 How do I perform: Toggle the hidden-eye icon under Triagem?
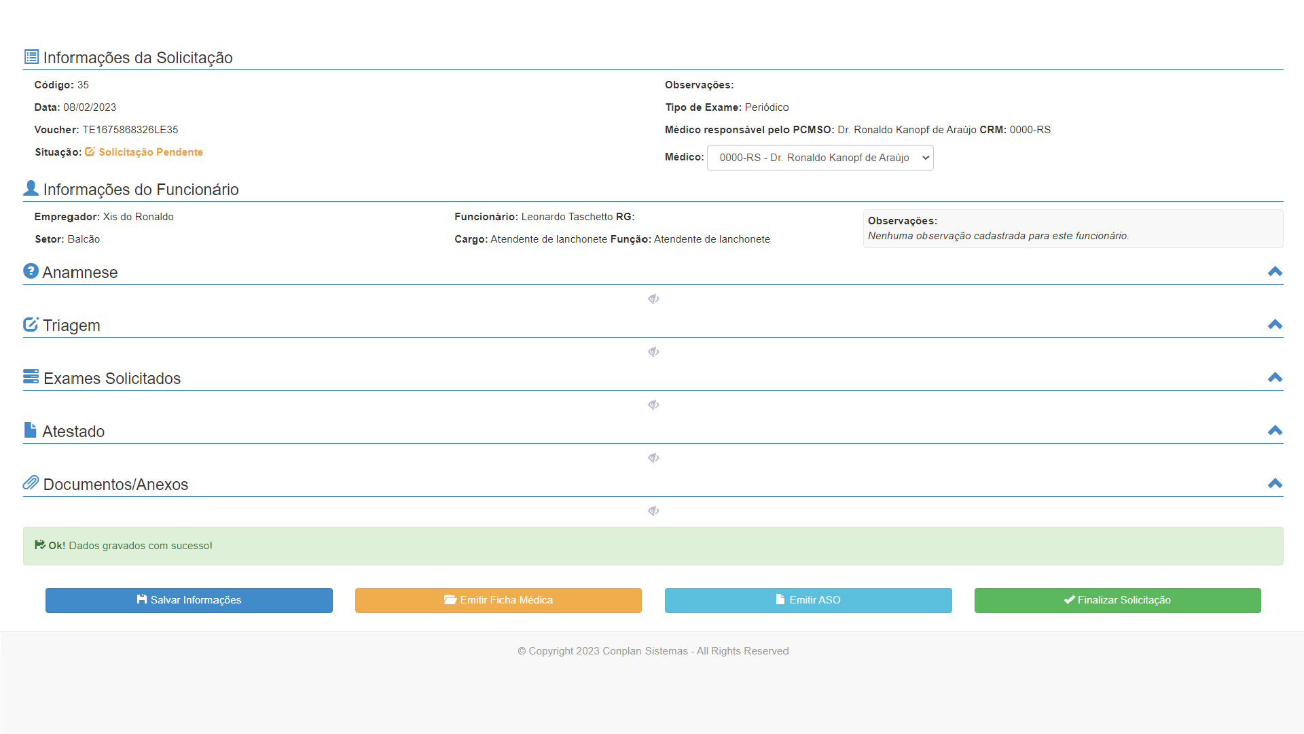[653, 352]
